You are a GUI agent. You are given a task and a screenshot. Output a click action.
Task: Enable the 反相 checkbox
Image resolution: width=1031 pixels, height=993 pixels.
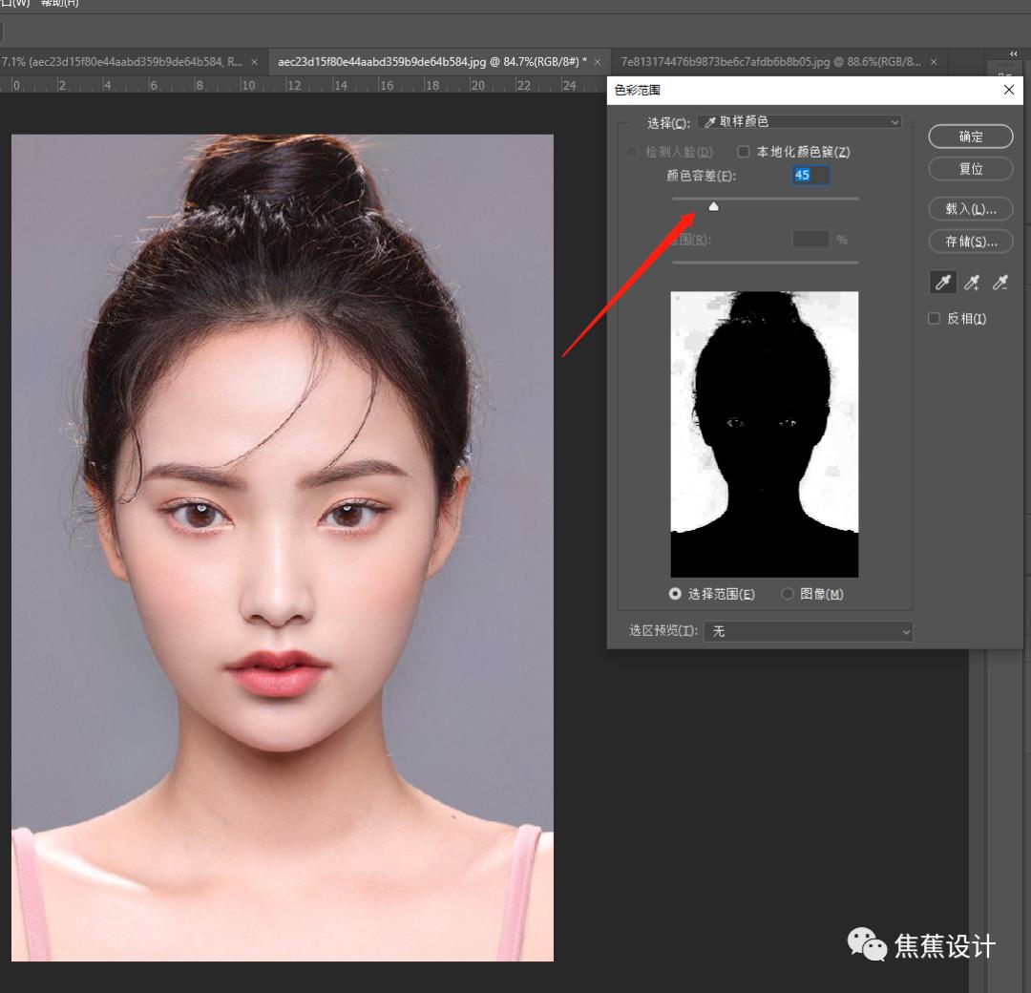[x=934, y=318]
